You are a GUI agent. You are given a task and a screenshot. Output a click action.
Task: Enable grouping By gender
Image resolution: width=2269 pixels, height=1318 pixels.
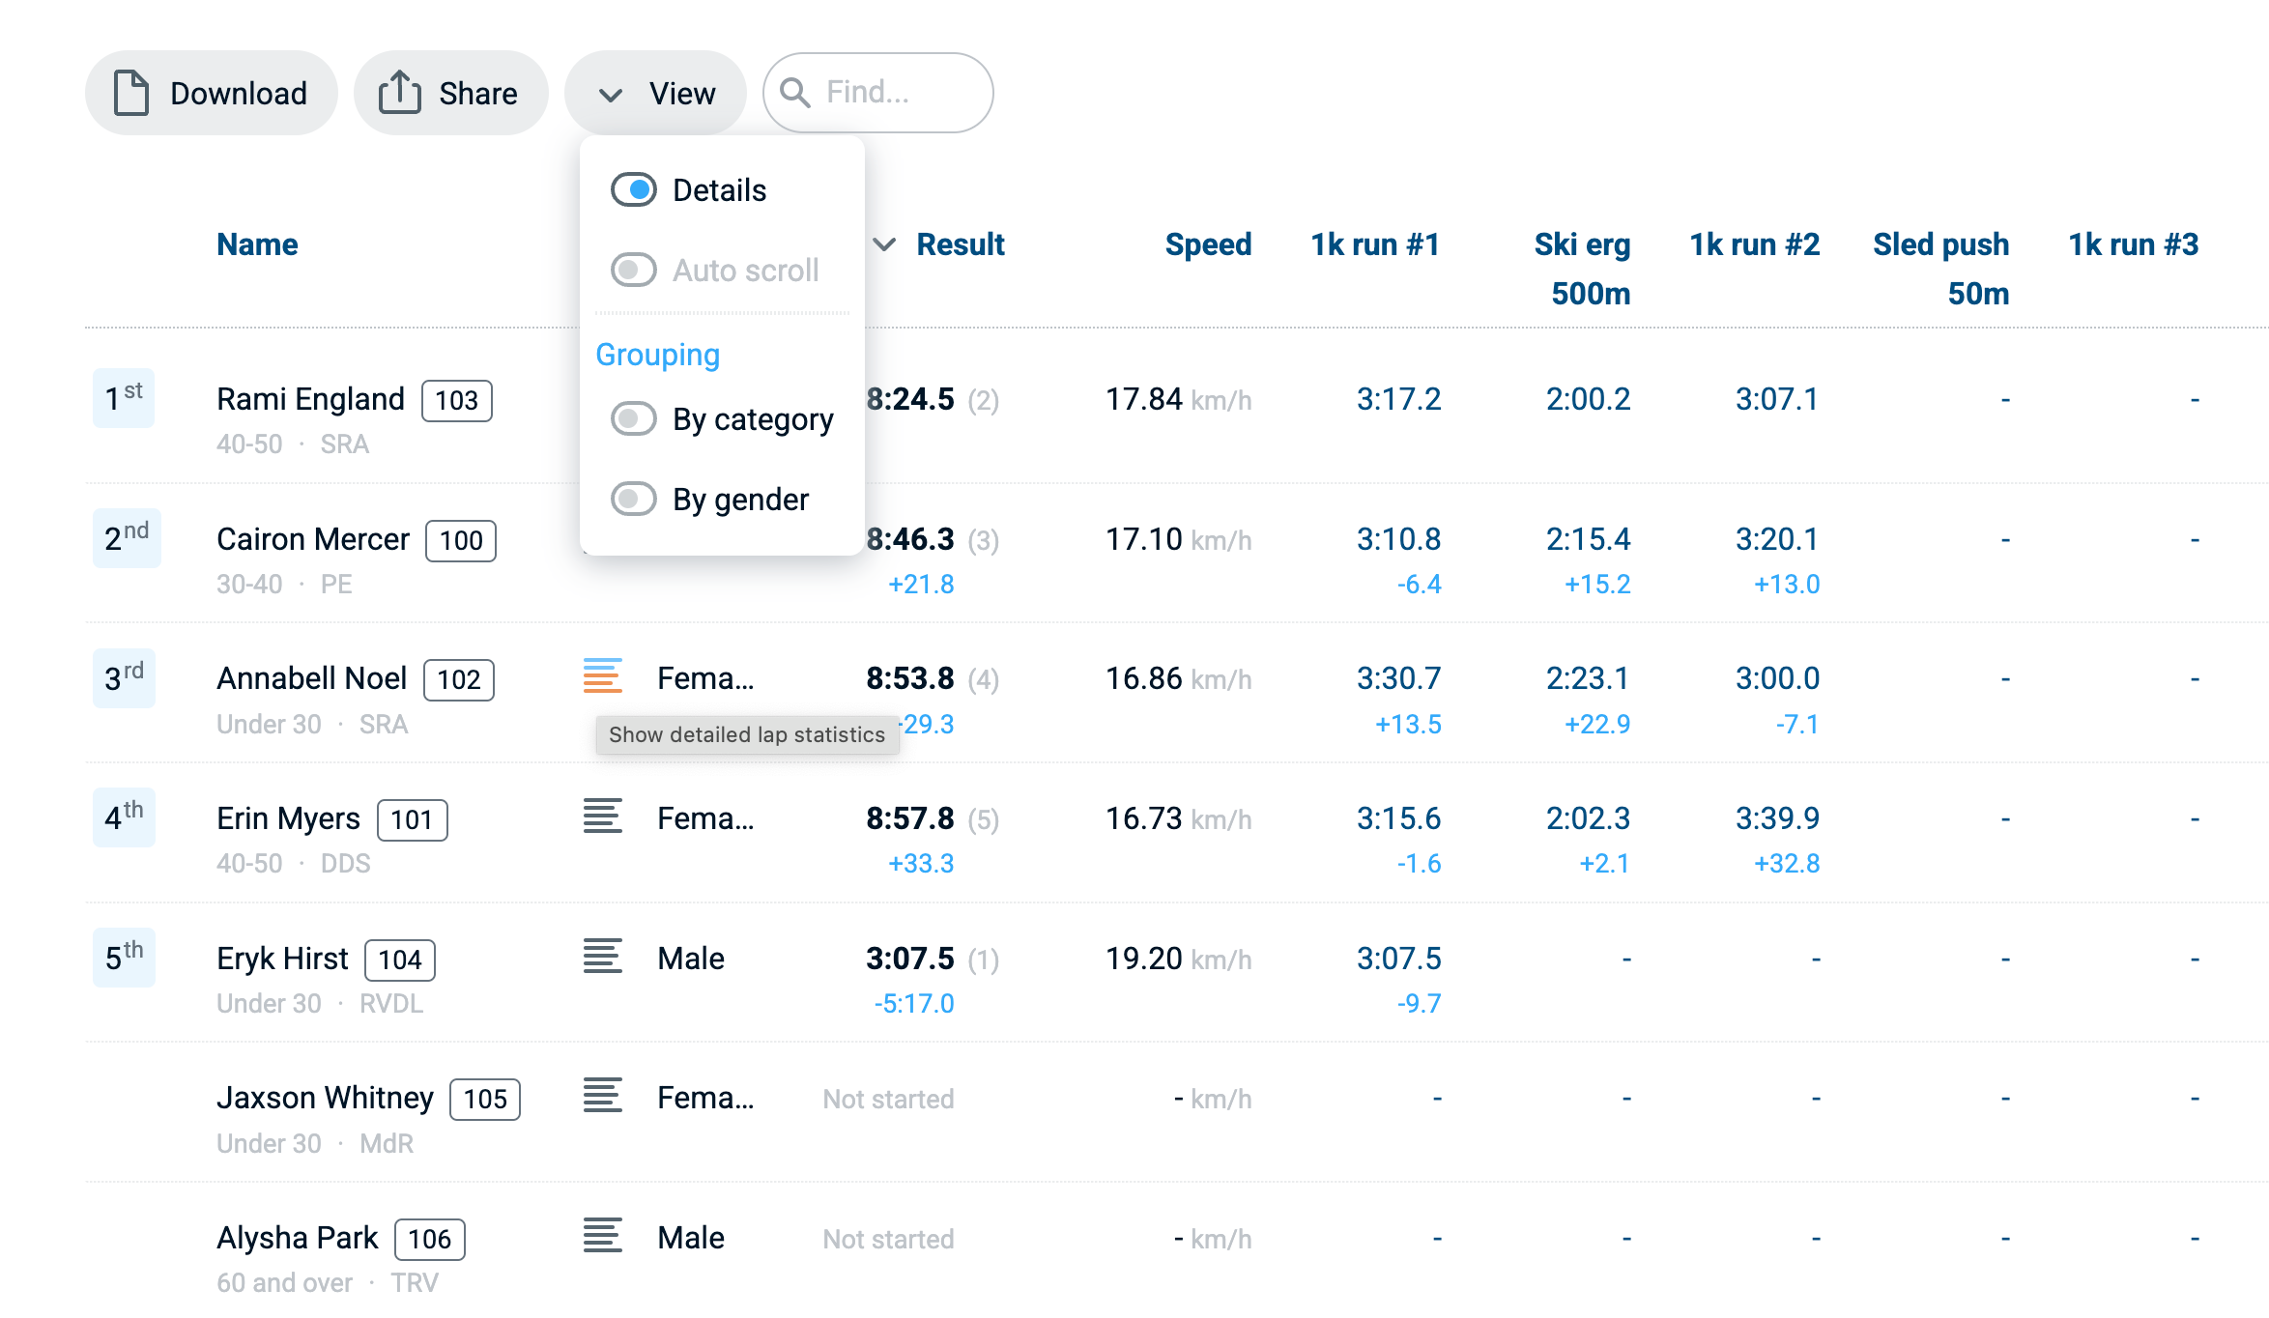[634, 499]
